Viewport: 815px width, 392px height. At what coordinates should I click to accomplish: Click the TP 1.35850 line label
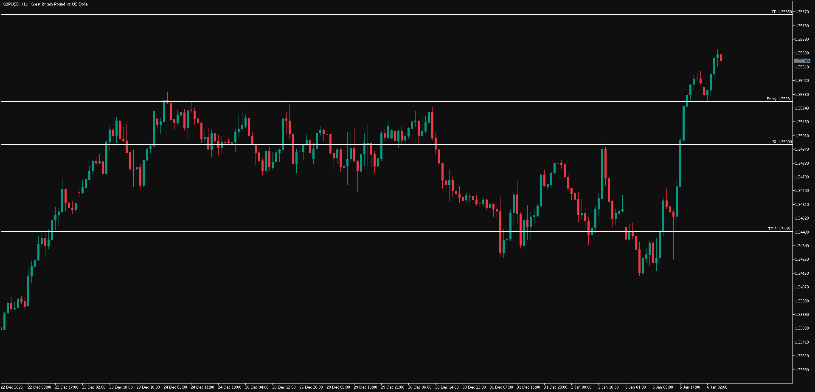(x=781, y=12)
